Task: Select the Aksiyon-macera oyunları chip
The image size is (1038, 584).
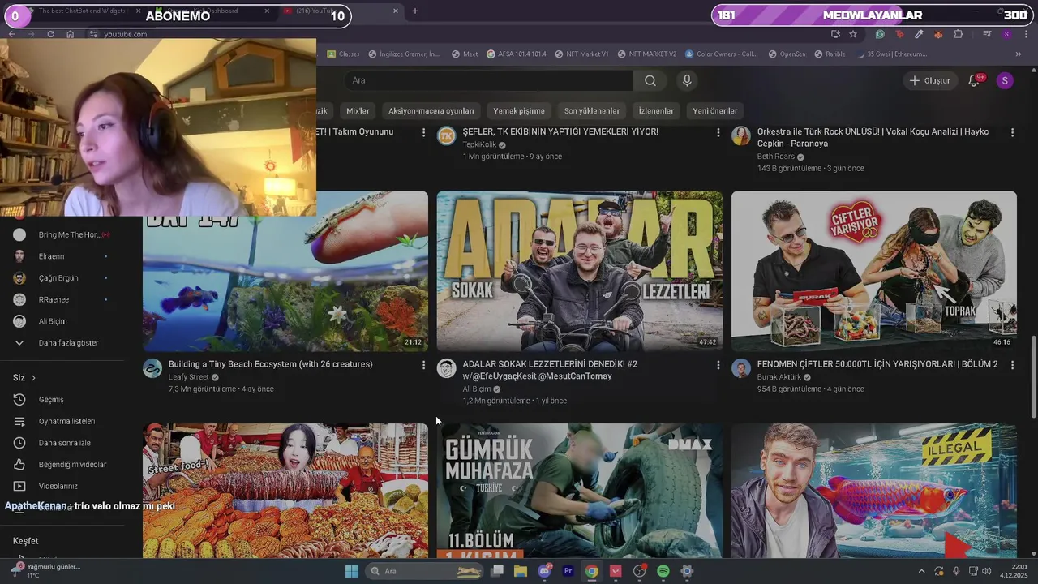Action: [431, 111]
